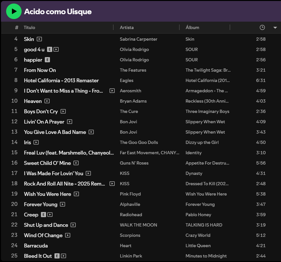This screenshot has height=262, width=281.
Task: Click the video icon next to Bleed It Out
Action: (x=63, y=256)
